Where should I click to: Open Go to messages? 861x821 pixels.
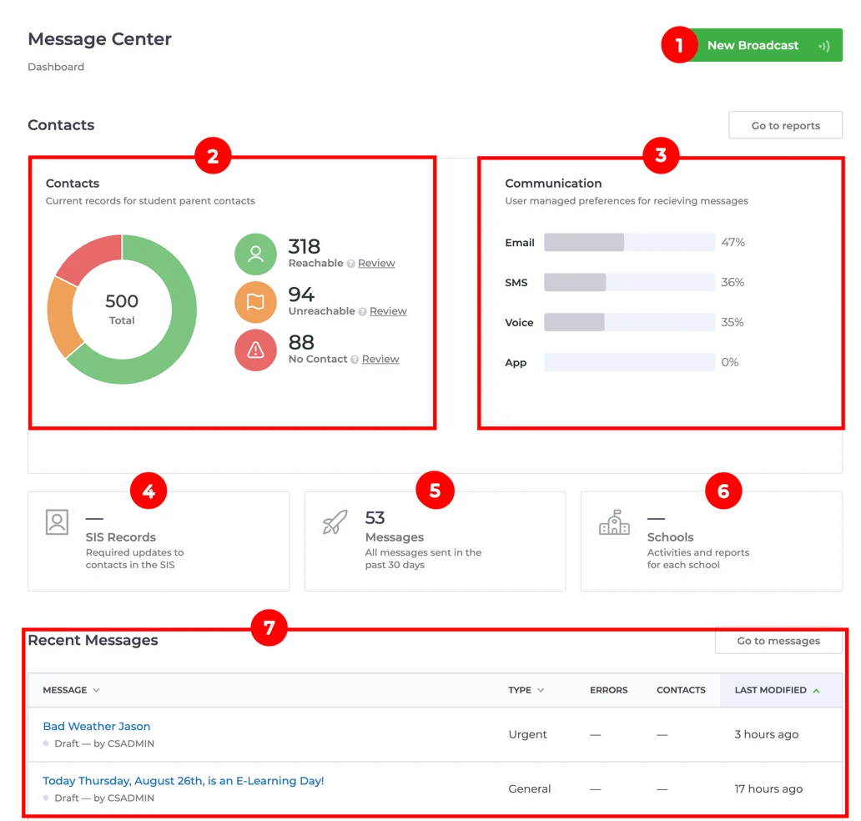point(778,641)
